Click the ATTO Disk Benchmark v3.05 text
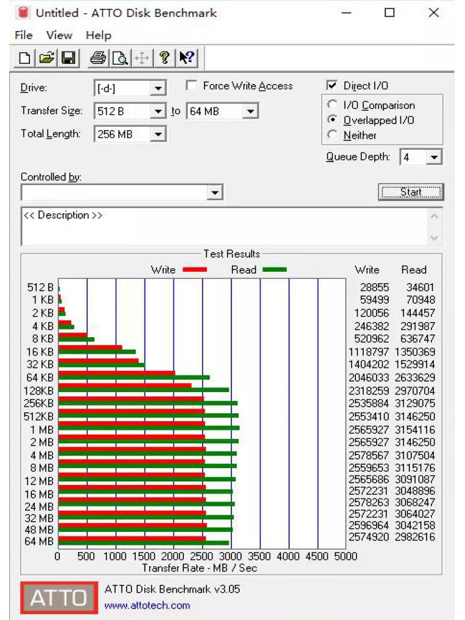Viewport: 465px width, 620px height. click(172, 589)
